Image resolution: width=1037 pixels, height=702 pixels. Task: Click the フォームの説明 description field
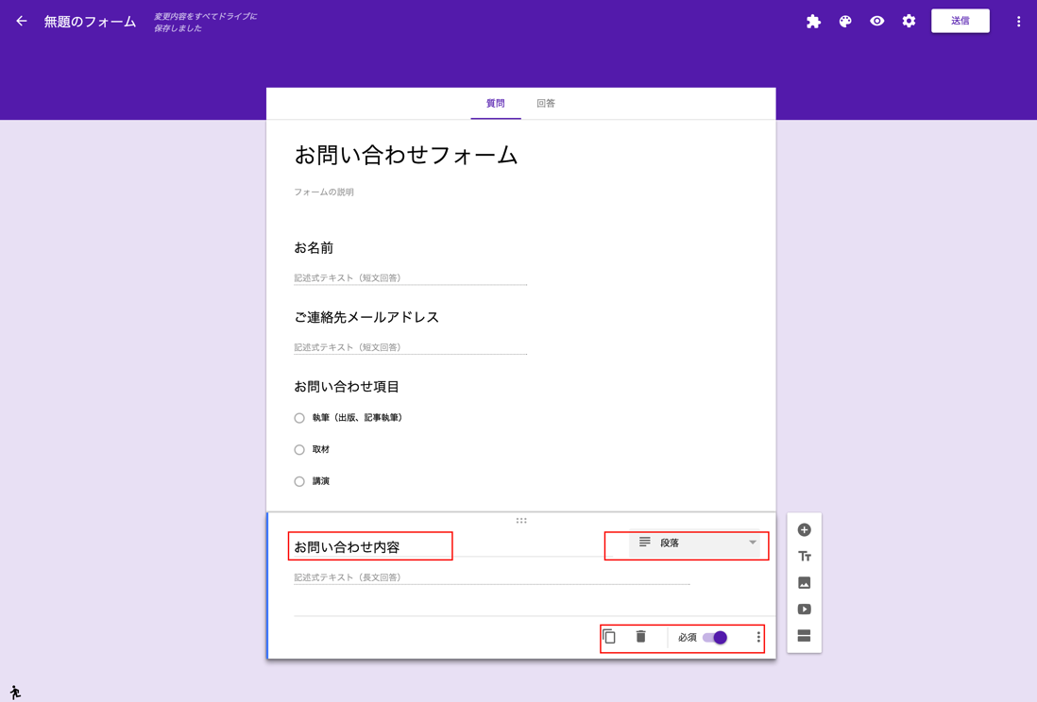coord(323,192)
